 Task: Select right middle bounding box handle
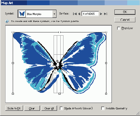(106, 63)
